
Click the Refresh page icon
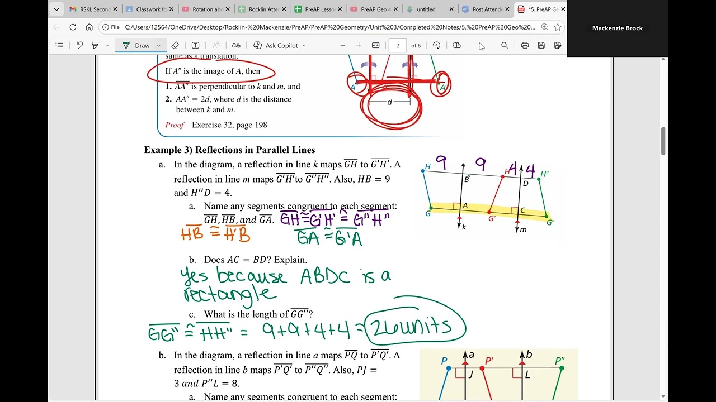[x=73, y=27]
